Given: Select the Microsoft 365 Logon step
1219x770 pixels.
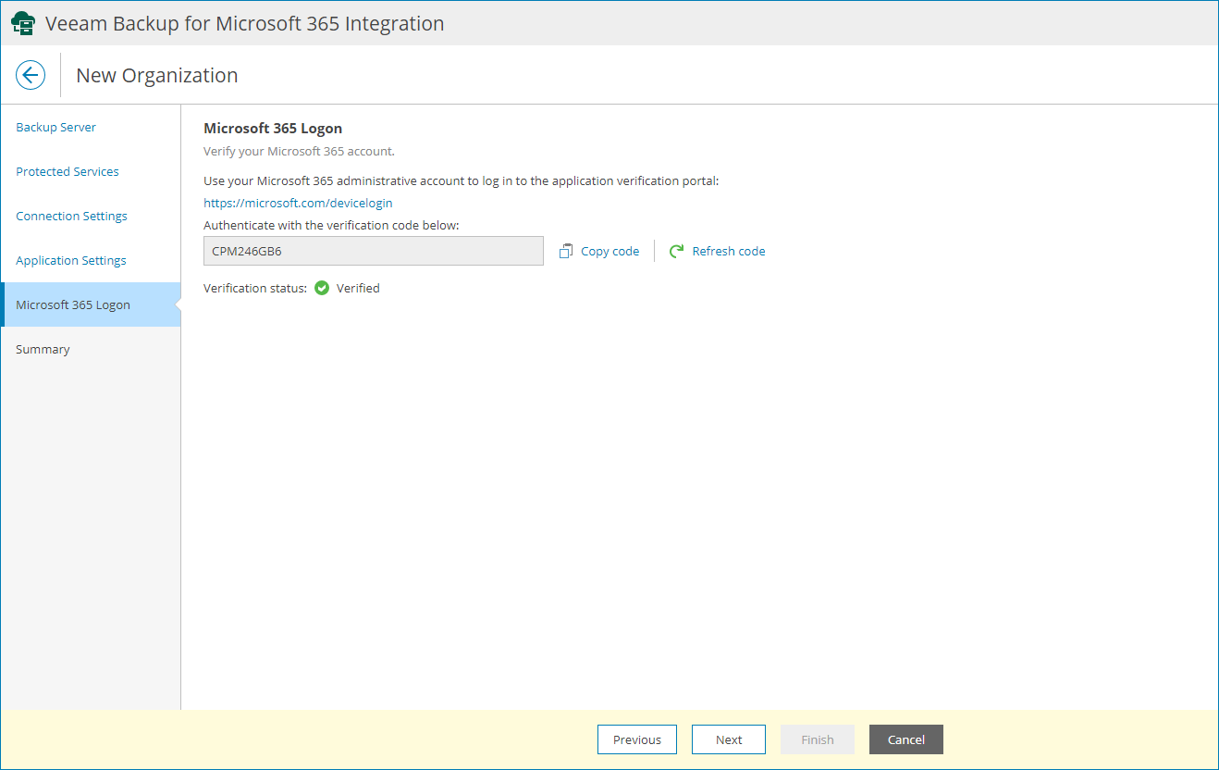Looking at the screenshot, I should point(91,304).
